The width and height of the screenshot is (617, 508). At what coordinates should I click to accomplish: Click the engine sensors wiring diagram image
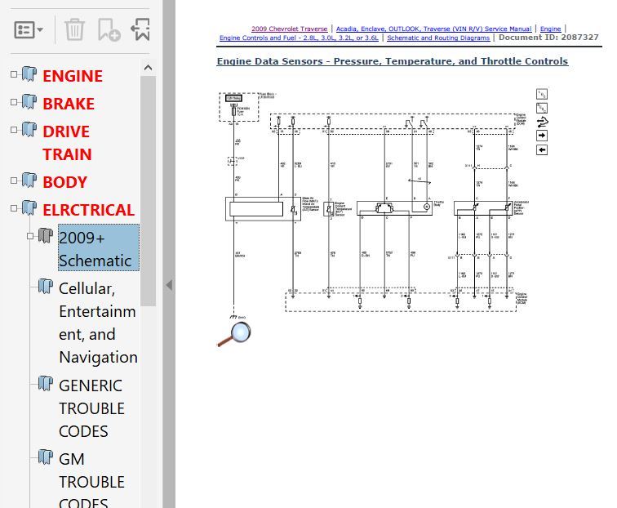(374, 205)
